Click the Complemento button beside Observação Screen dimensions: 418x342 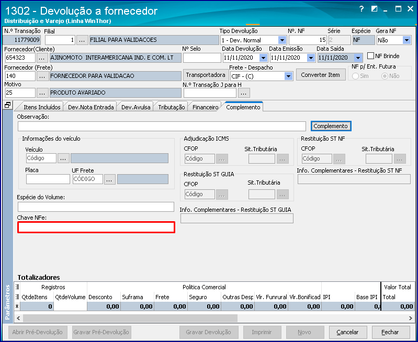(331, 126)
